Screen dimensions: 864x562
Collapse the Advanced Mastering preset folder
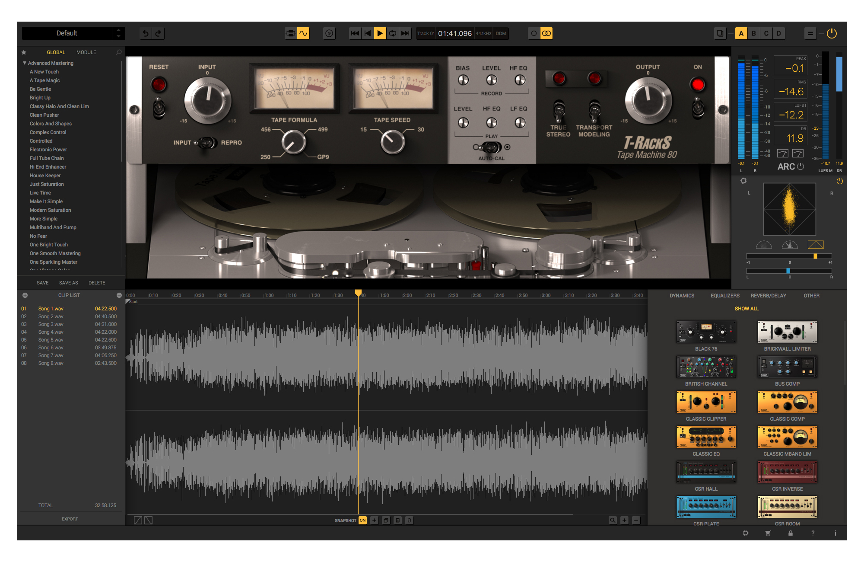[x=25, y=63]
